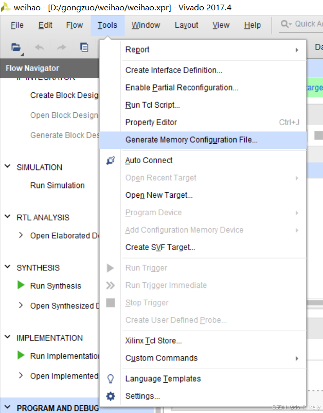The width and height of the screenshot is (323, 413).
Task: Click Open Block Design in navigator
Action: [x=64, y=115]
